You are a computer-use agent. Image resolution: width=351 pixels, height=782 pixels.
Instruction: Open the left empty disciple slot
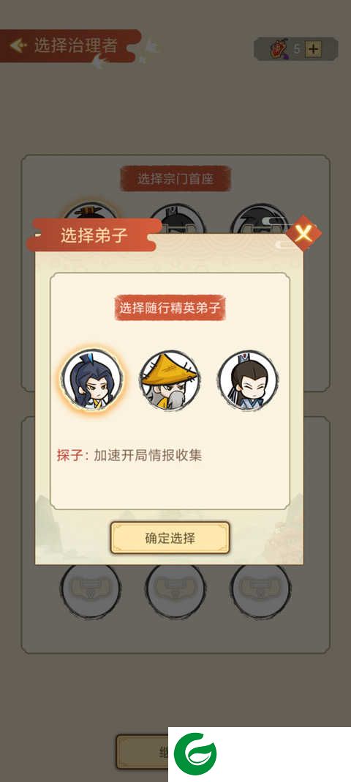(91, 589)
